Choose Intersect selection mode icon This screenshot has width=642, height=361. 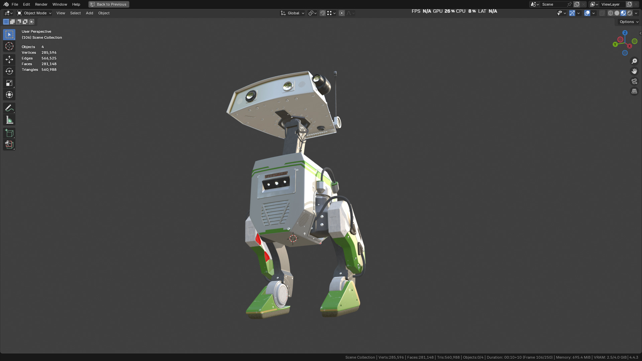coord(31,22)
